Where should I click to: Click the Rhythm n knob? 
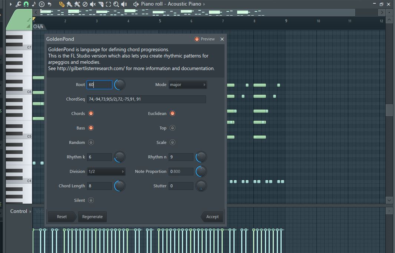(x=201, y=157)
